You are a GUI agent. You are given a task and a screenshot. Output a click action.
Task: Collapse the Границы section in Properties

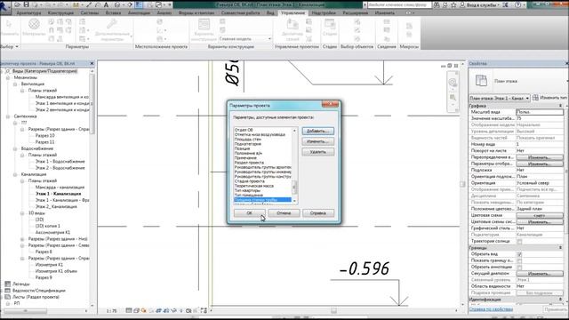coord(561,248)
